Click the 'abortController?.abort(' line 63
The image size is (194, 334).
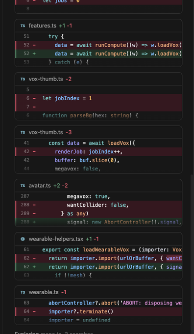click(98, 303)
